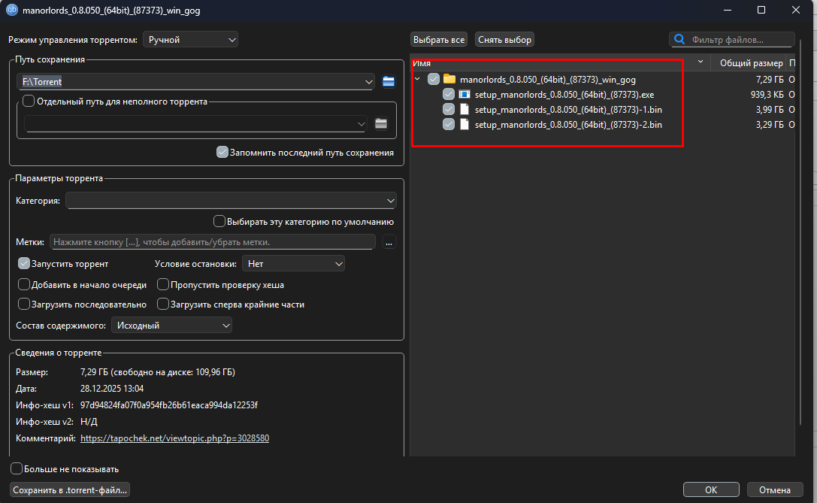Click the 'Выбрать все' button

[x=439, y=40]
